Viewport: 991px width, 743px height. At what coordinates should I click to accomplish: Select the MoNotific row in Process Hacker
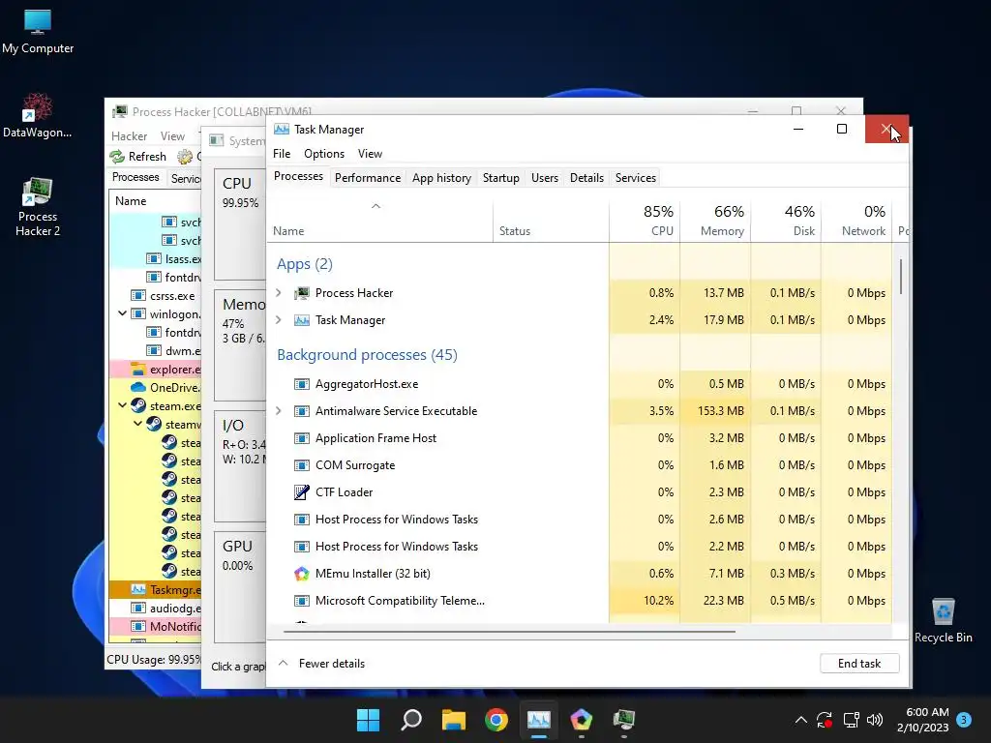pos(156,626)
